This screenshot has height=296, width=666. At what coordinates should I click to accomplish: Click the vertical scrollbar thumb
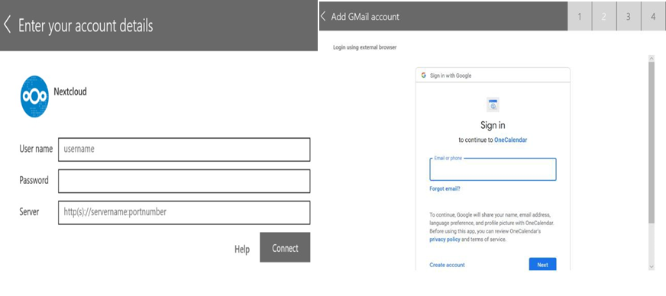coord(651,142)
